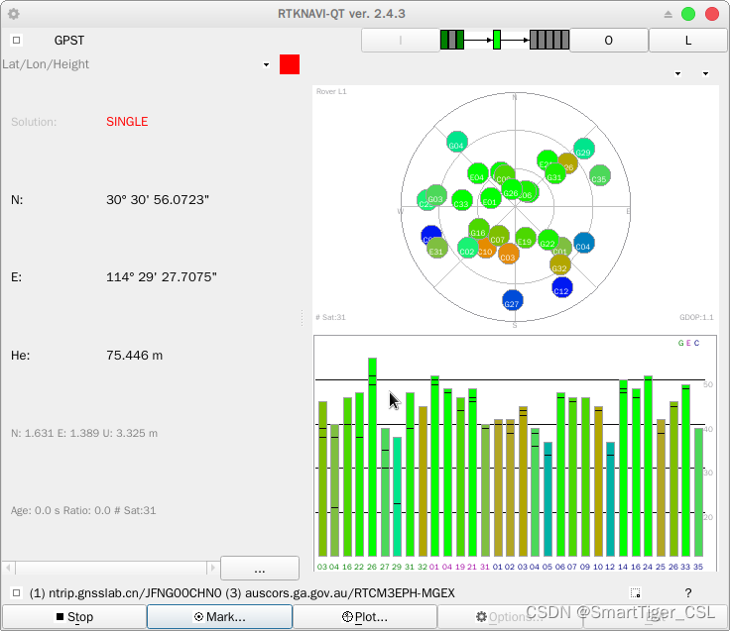Select satellite G27 in the skyplot
Viewport: 730px width, 631px height.
[x=513, y=300]
